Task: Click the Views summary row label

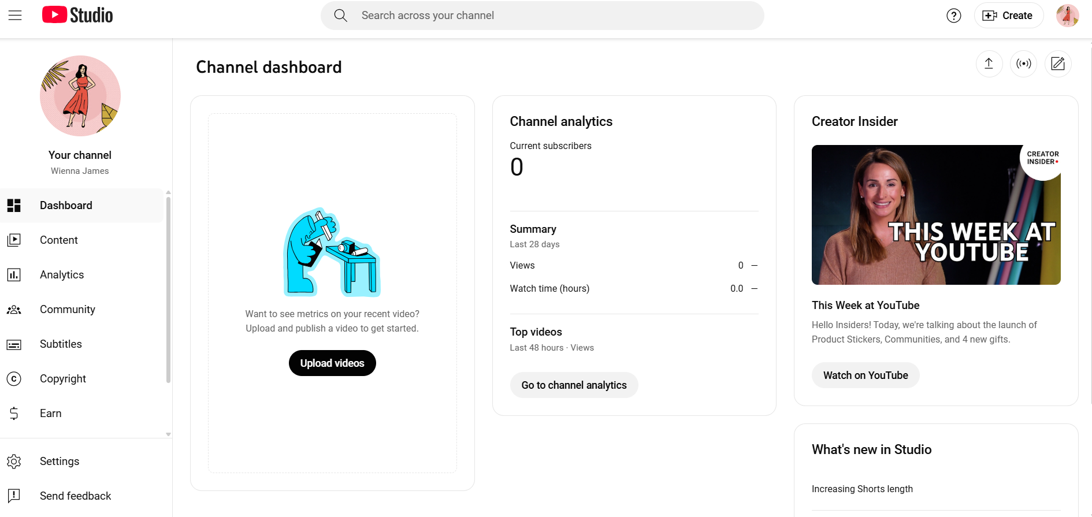Action: pyautogui.click(x=522, y=266)
